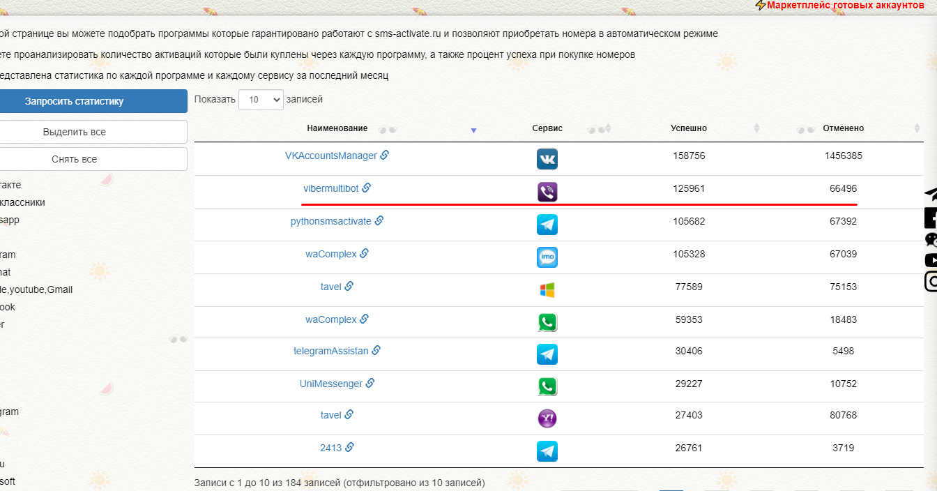Open the telegramAssistan program link
937x491 pixels.
coord(330,351)
